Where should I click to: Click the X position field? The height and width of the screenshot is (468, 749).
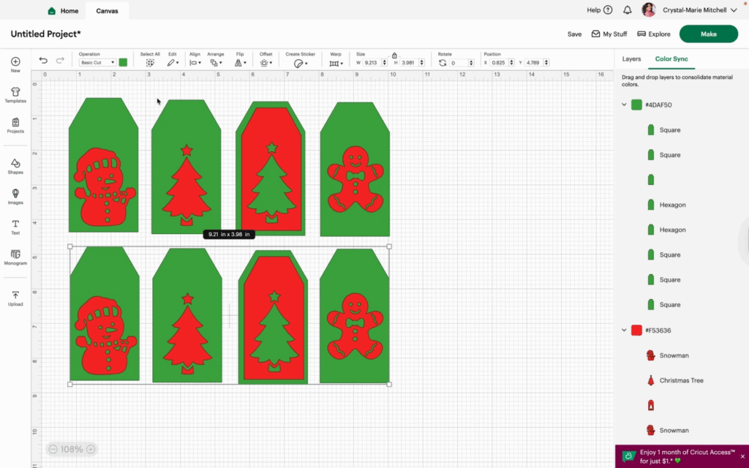pyautogui.click(x=499, y=63)
